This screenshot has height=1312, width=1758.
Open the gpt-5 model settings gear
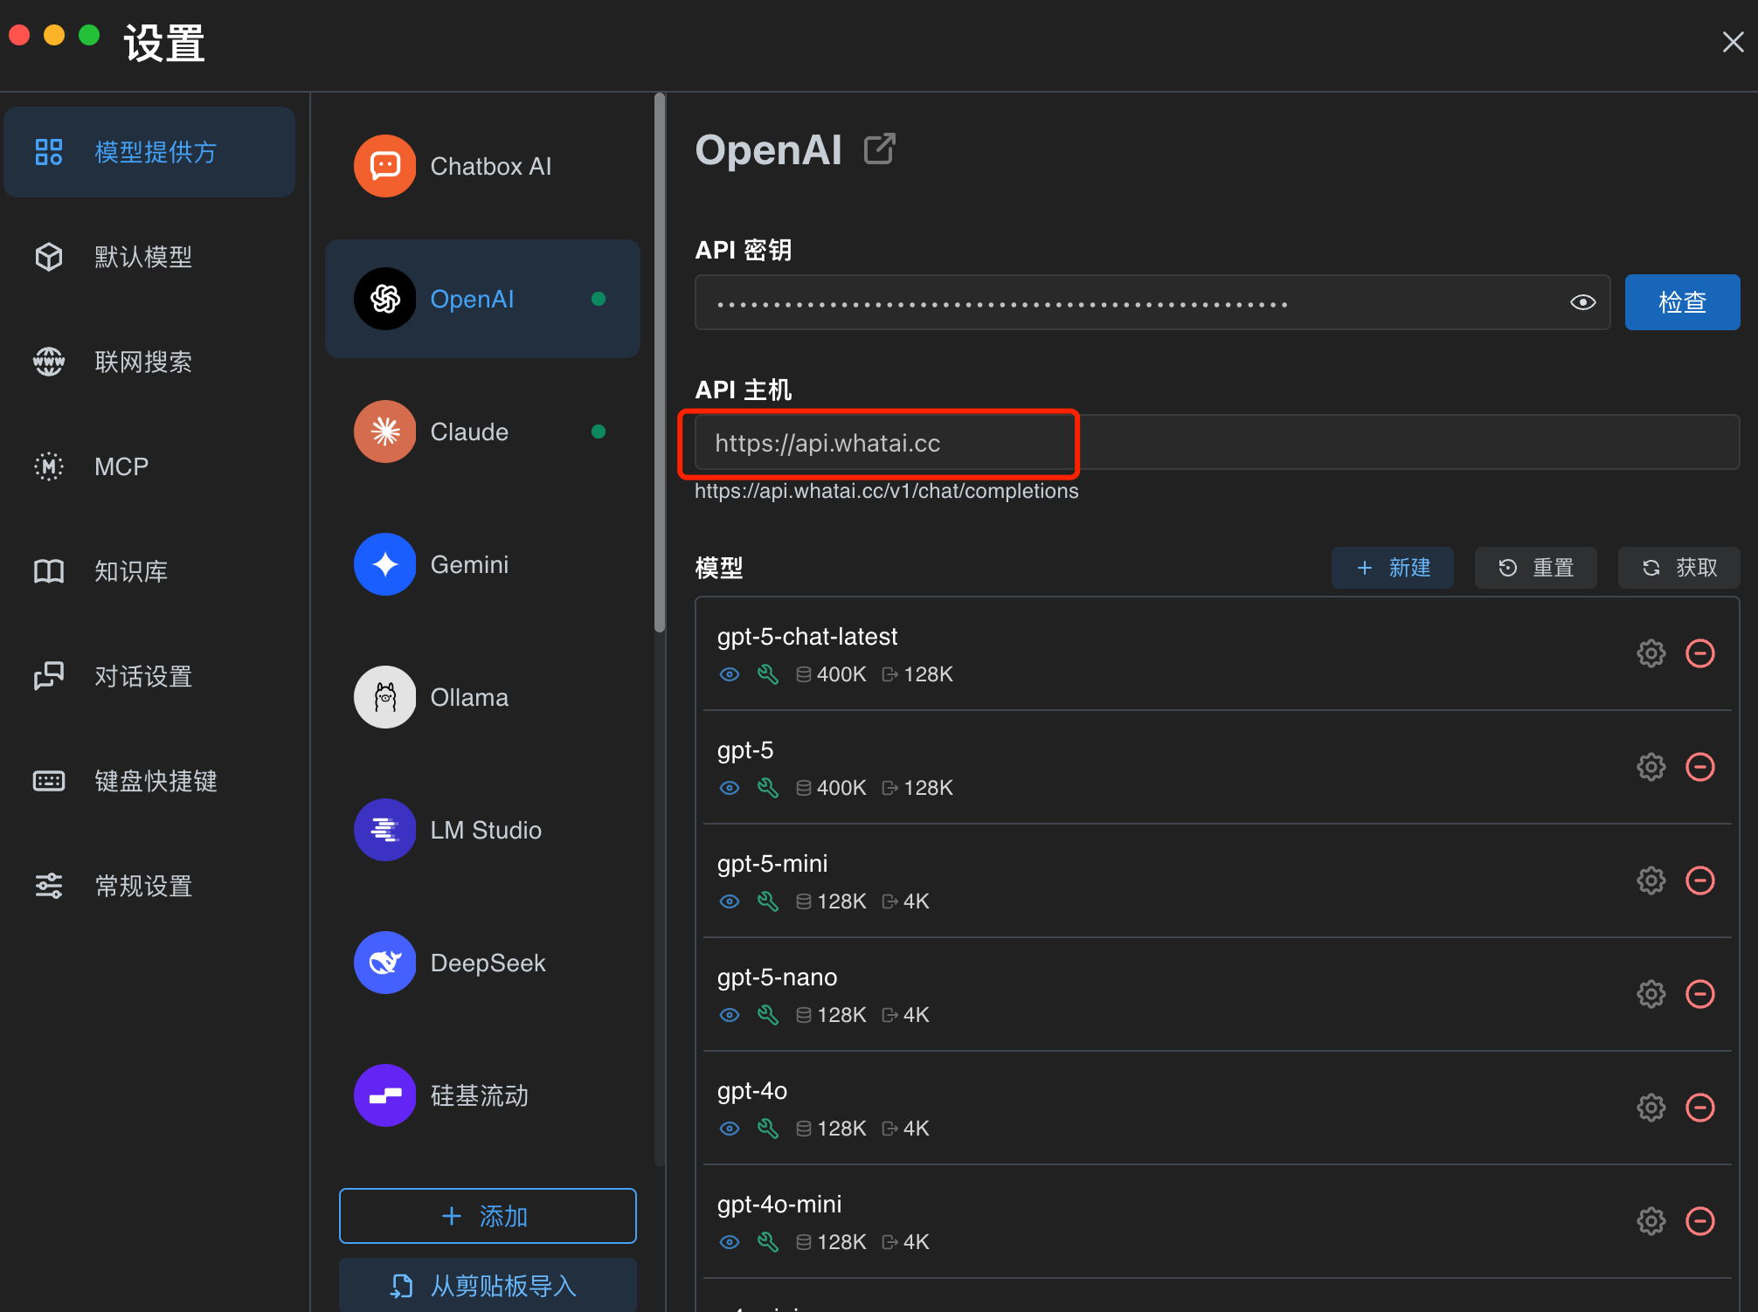[x=1651, y=767]
